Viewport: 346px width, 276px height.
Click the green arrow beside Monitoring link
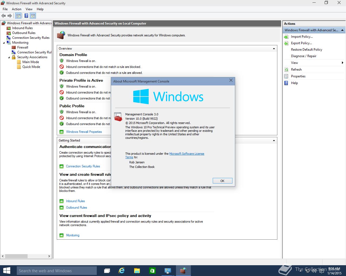61,235
